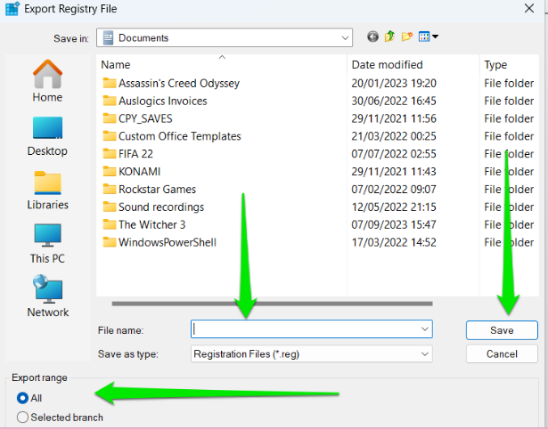Select the KONAMI folder icon
The width and height of the screenshot is (548, 430).
pos(110,172)
